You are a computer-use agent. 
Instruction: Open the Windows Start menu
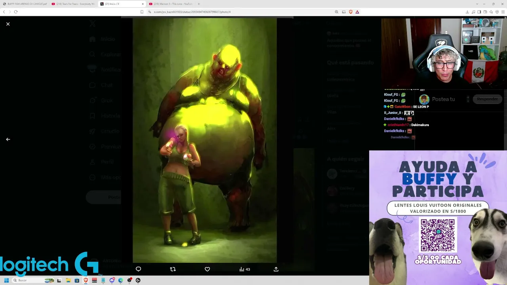pyautogui.click(x=6, y=280)
